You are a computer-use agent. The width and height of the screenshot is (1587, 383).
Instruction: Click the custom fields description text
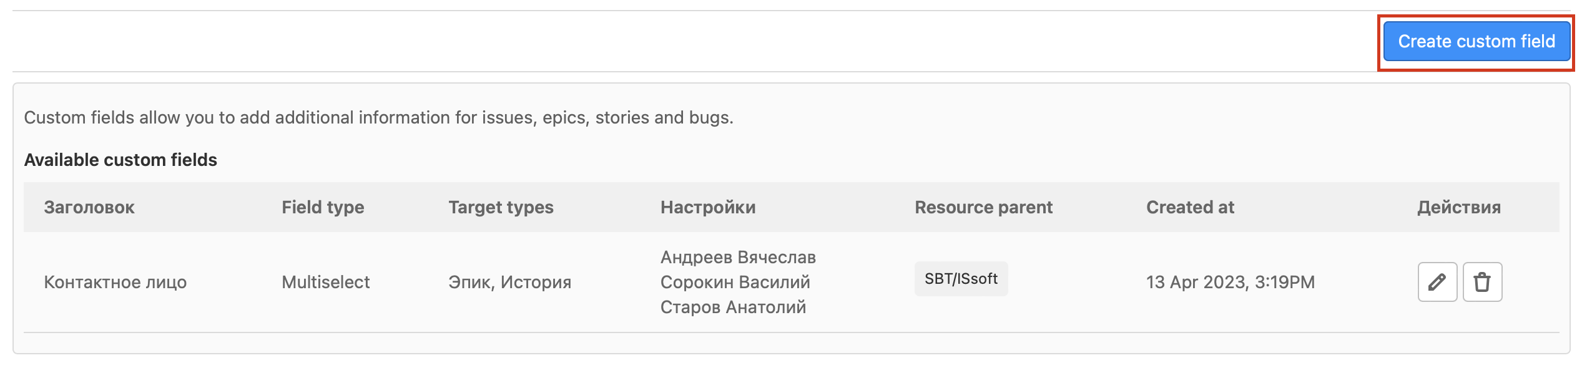378,117
